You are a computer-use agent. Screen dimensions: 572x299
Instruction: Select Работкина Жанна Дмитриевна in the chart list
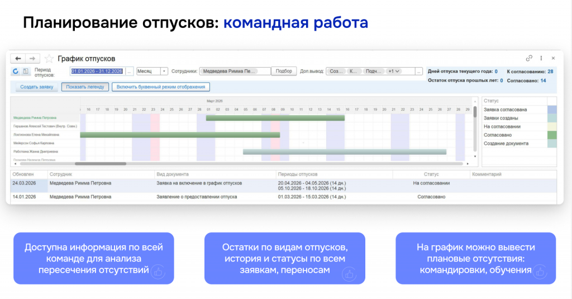click(35, 151)
